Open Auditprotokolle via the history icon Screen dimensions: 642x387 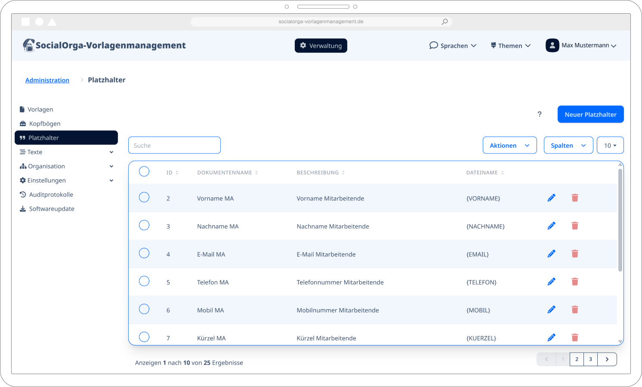pos(22,194)
